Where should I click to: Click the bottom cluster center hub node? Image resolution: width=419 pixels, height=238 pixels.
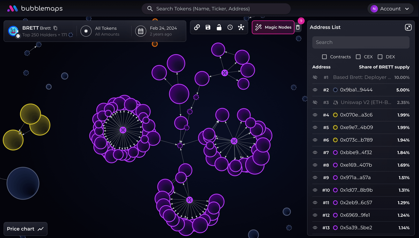[x=190, y=200]
